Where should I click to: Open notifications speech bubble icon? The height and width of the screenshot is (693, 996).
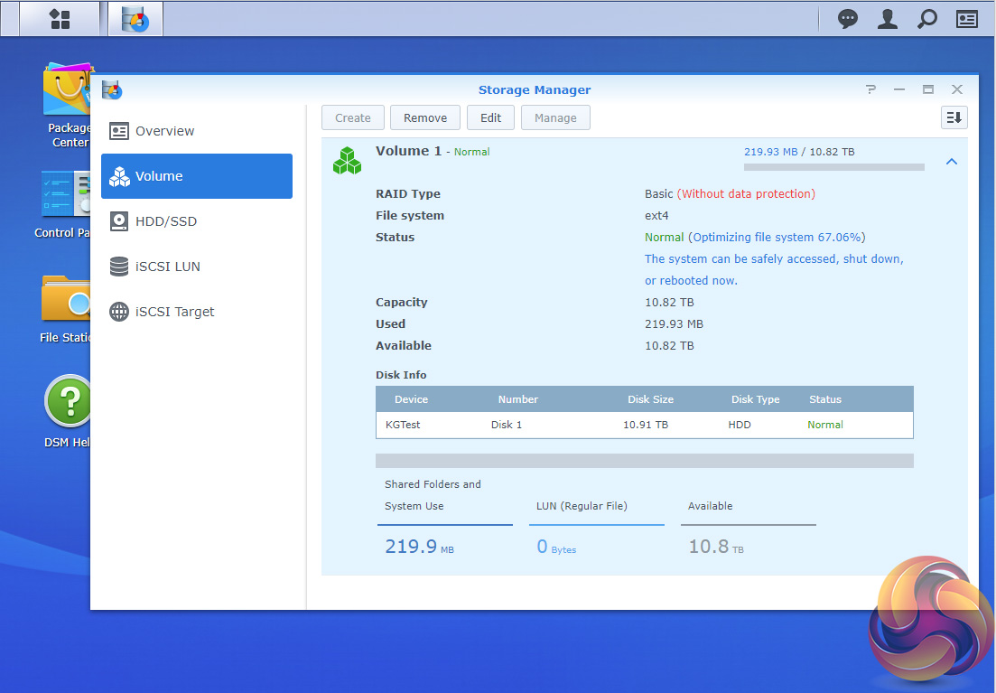[x=847, y=19]
